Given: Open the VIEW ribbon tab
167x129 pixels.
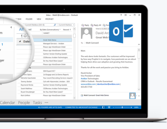Looking at the screenshot, I should pos(39,19).
